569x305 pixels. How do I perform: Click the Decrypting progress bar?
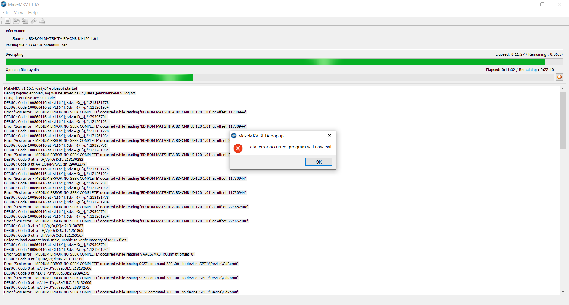(284, 62)
